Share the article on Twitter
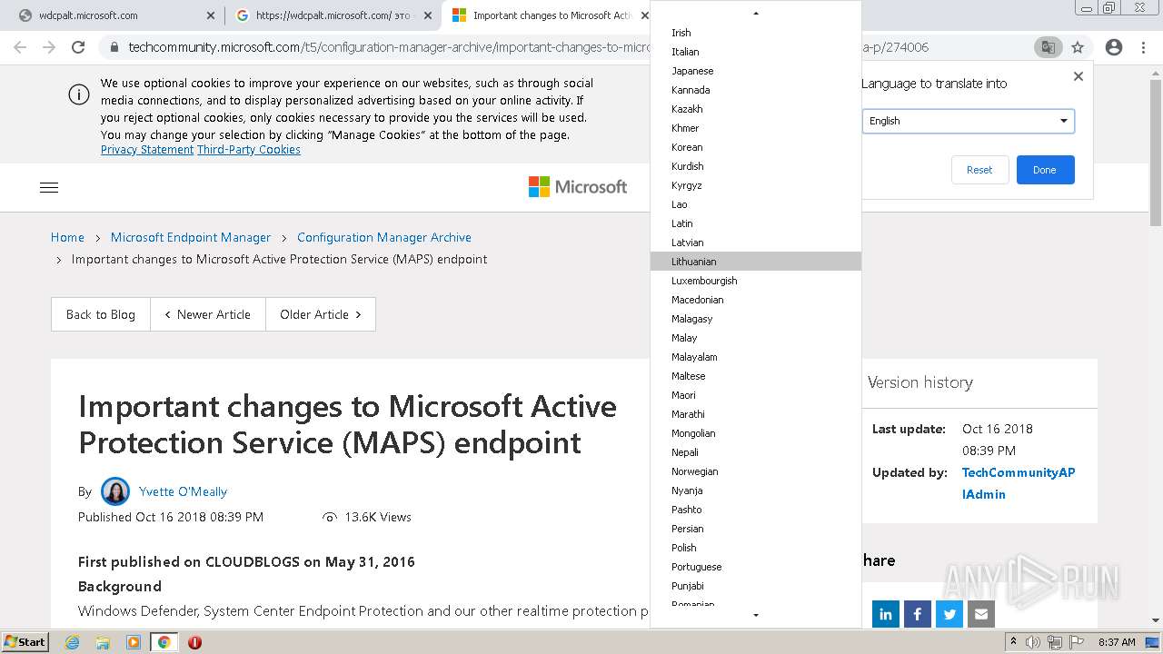 (x=949, y=614)
